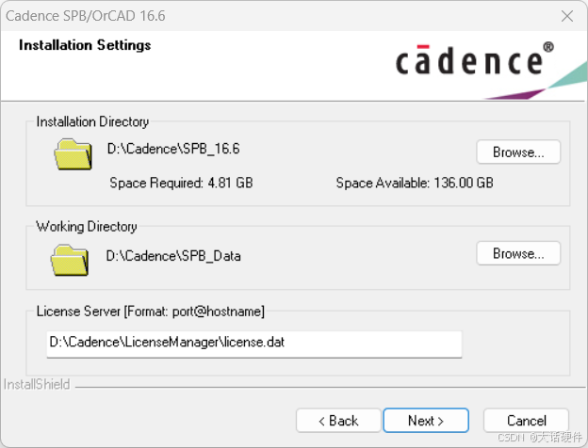Click the Space Available: 136.00 GB text
Screen dimensions: 588x448
tap(415, 183)
